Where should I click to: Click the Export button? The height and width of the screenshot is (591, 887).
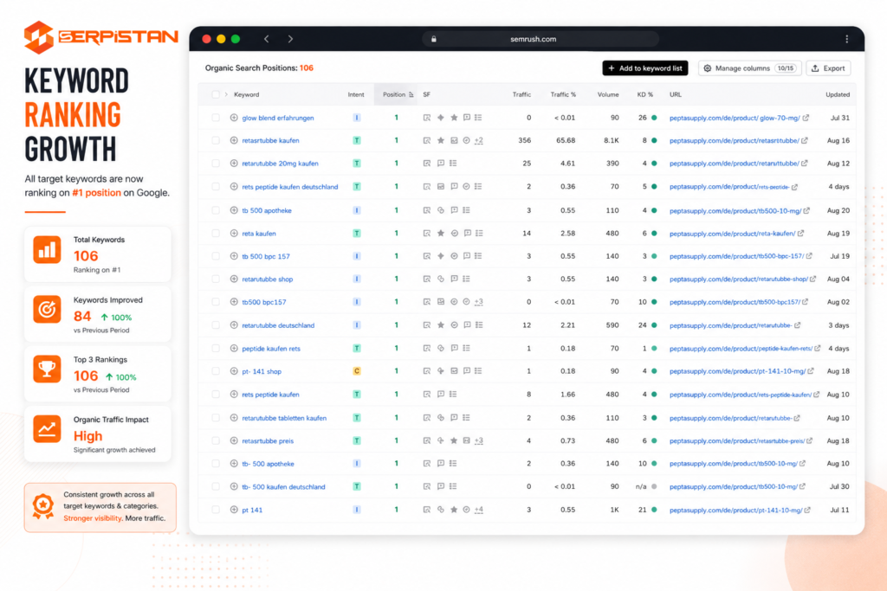coord(828,67)
